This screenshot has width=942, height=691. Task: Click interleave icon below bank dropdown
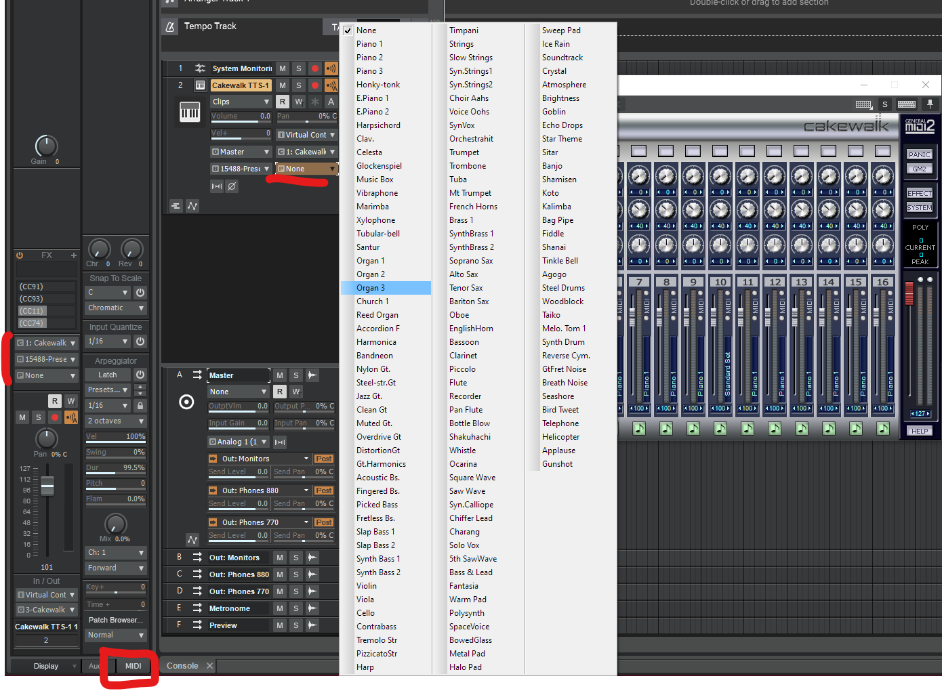217,186
